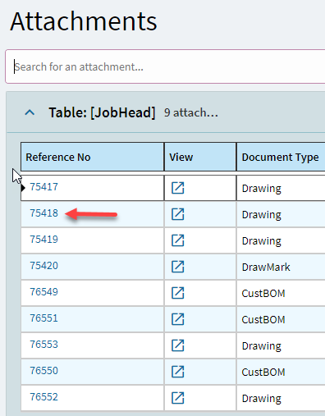325x416 pixels.
Task: Open the view icon for attachment 75419
Action: [178, 240]
